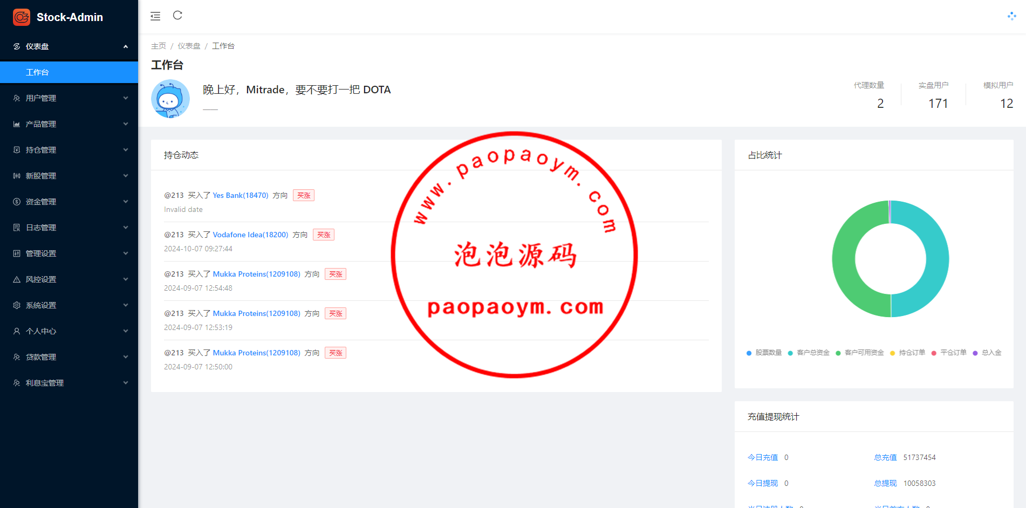The height and width of the screenshot is (508, 1026).
Task: Click the 今日提现 label
Action: 763,483
